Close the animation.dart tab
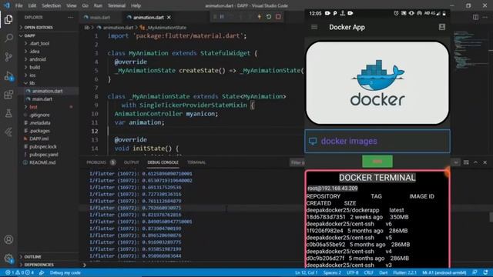 169,17
